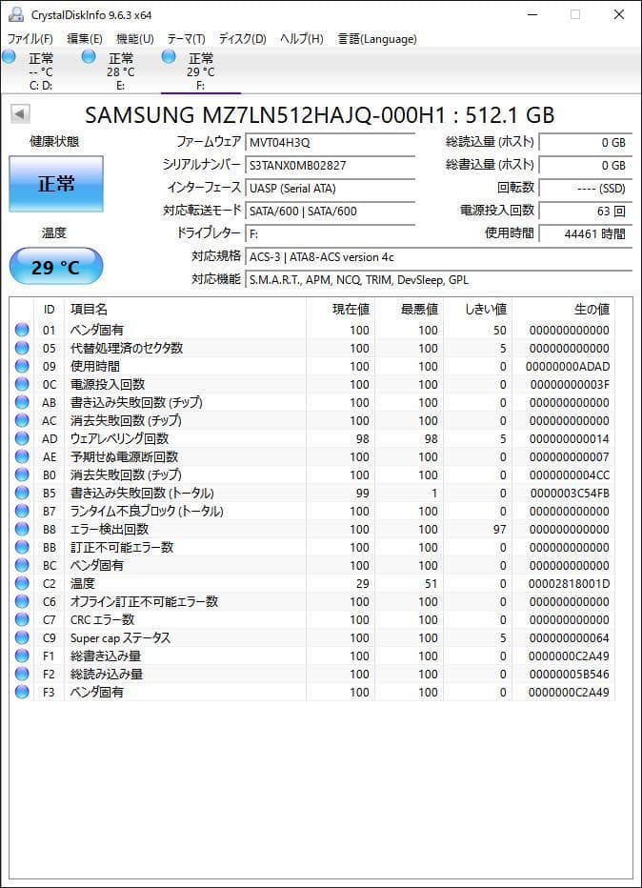Click the status icon of row BB
This screenshot has width=642, height=888.
[22, 547]
